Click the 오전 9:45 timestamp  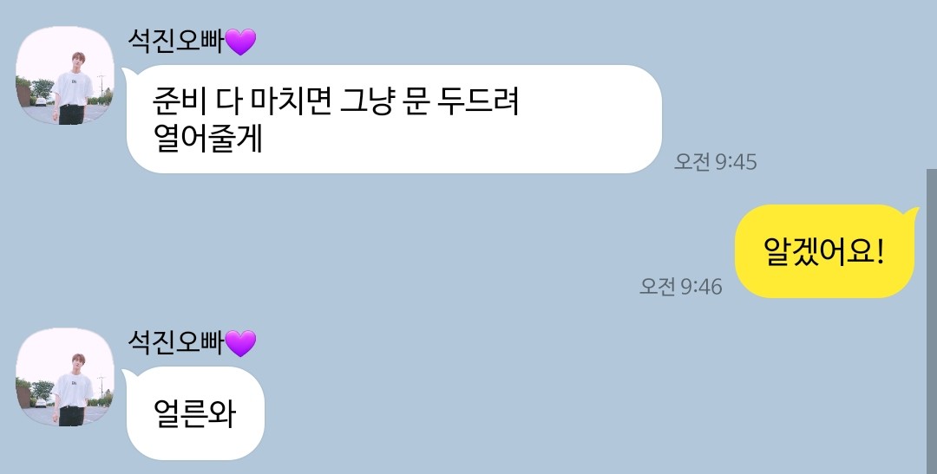coord(715,162)
